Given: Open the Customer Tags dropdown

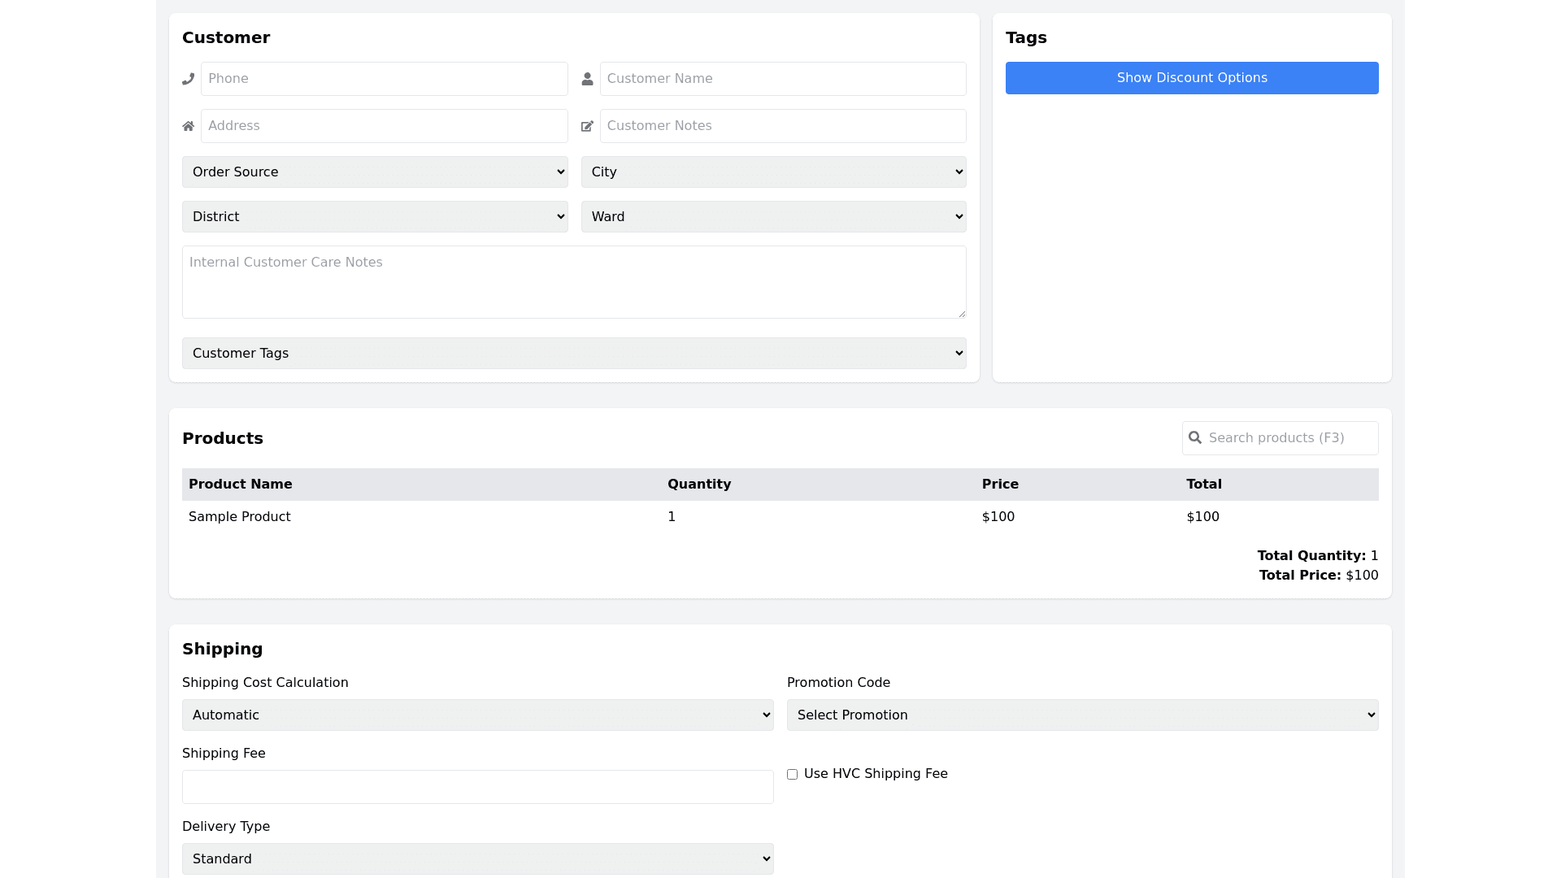Looking at the screenshot, I should click(574, 353).
